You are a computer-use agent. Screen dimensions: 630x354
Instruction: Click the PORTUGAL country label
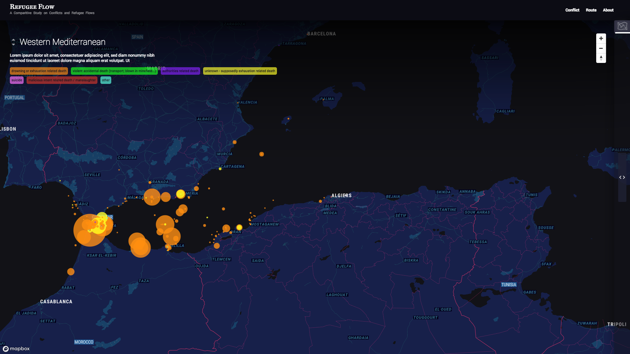click(14, 98)
